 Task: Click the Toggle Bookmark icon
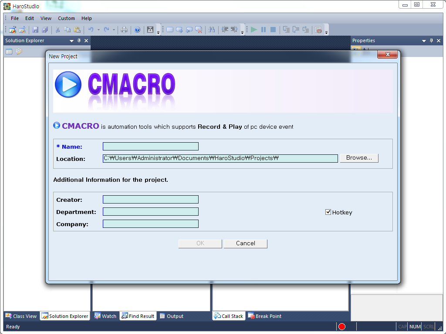click(170, 30)
